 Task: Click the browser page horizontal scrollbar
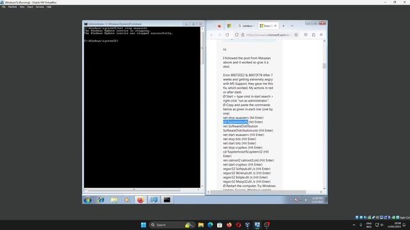click(258, 192)
